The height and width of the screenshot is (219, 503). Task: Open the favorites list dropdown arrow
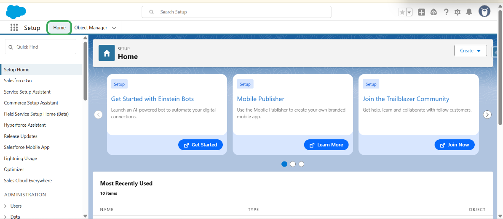pyautogui.click(x=409, y=12)
